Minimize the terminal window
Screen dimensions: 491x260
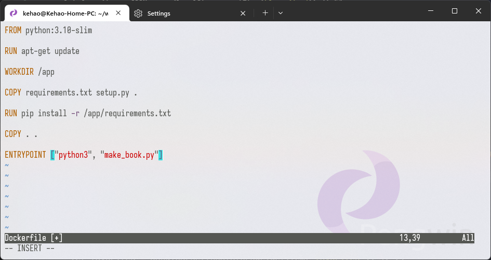point(431,11)
